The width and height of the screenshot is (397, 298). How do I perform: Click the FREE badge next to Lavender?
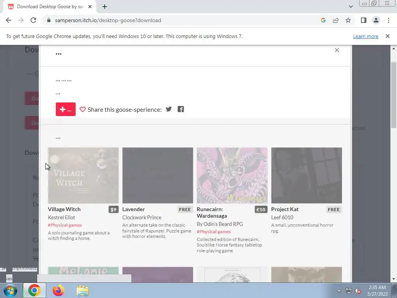tap(185, 210)
